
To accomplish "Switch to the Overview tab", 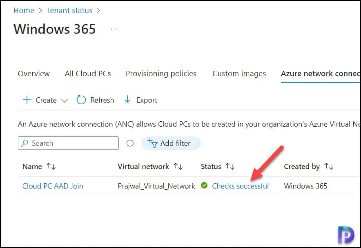I will (33, 73).
